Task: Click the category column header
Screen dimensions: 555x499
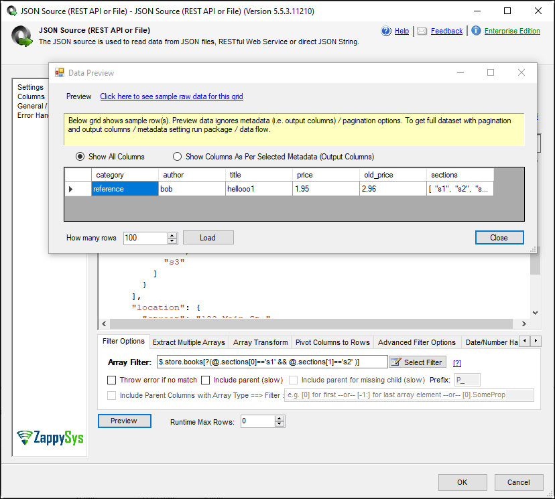Action: click(x=125, y=175)
